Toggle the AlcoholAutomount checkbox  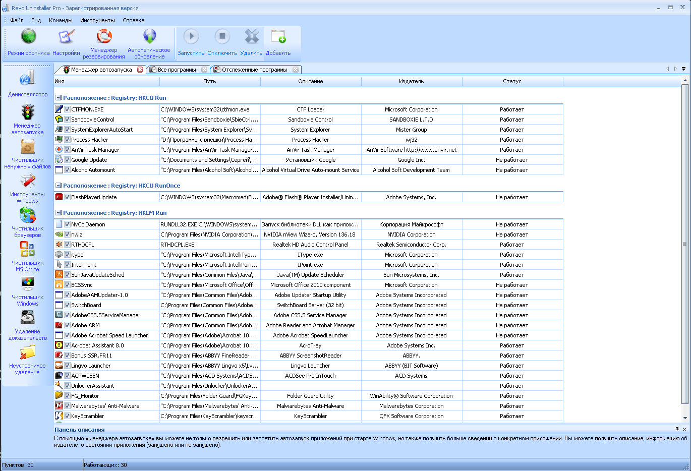[x=67, y=170]
